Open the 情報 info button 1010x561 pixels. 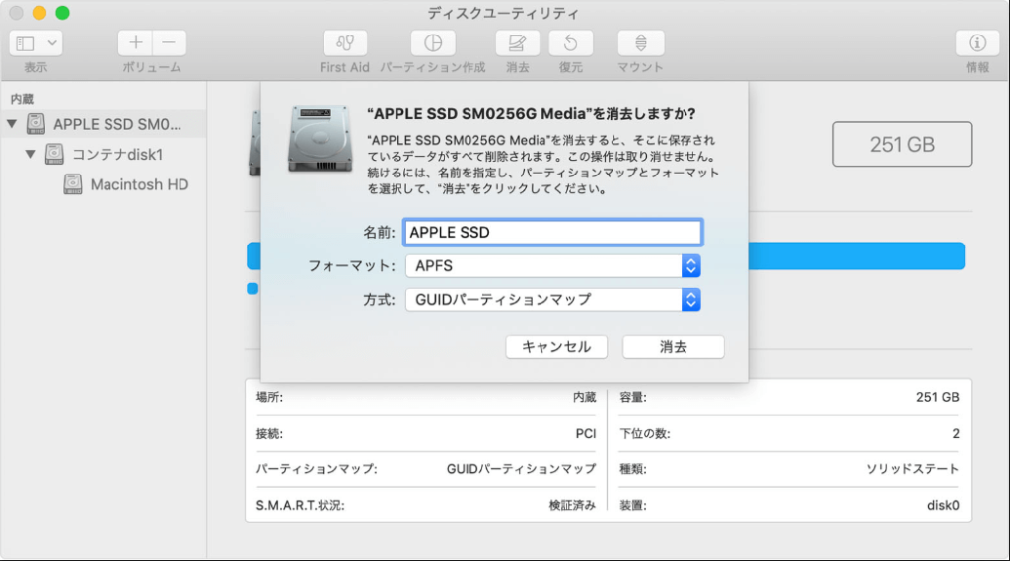tap(977, 43)
